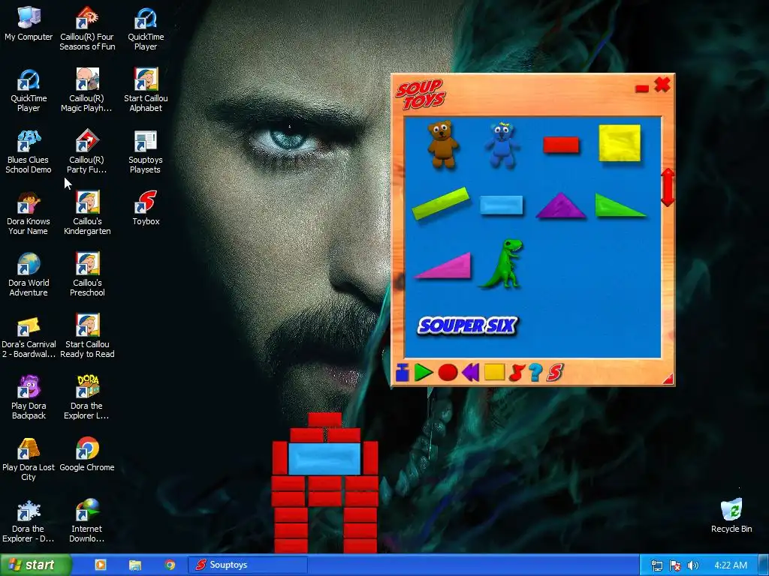Select Start Caillou Alphabet shortcut
Screen dimensions: 769x576
pyautogui.click(x=146, y=90)
